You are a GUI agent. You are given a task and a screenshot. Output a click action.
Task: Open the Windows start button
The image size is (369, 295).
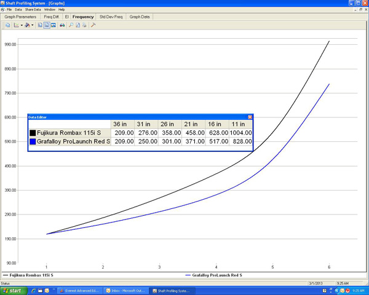click(14, 291)
